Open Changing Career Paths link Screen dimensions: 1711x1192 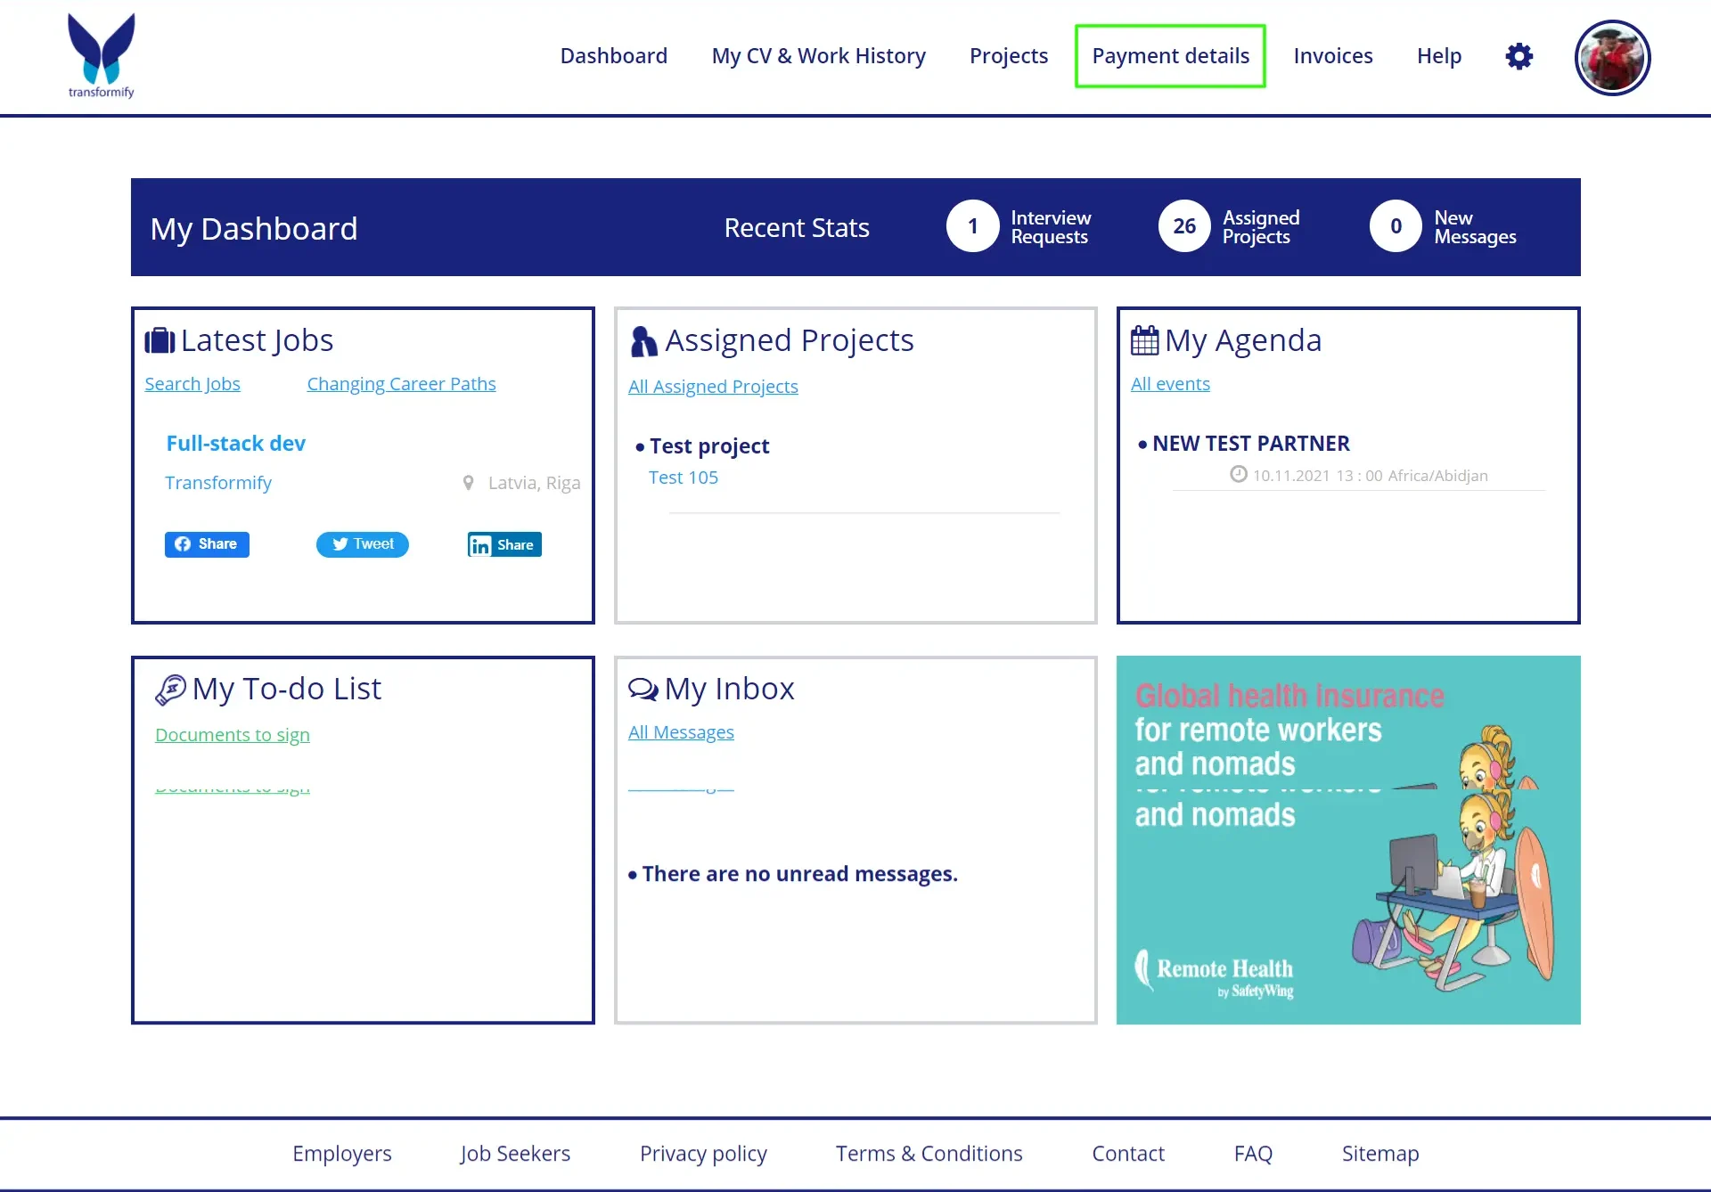click(402, 384)
